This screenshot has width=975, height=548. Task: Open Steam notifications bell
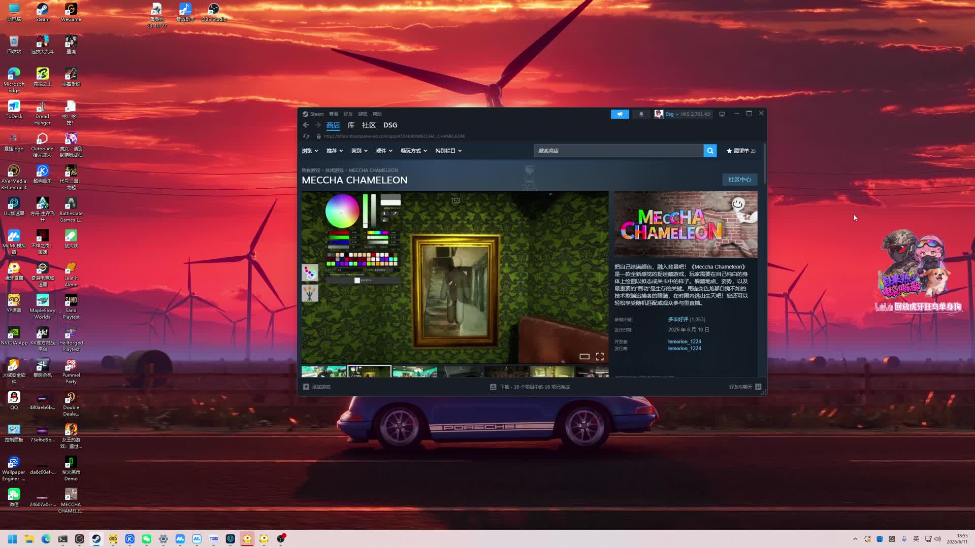[641, 114]
